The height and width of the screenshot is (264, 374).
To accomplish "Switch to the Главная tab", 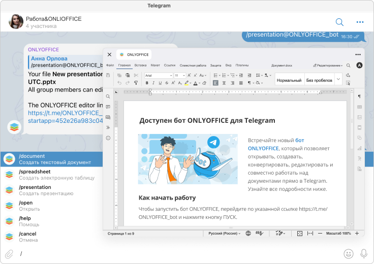I will pos(124,65).
